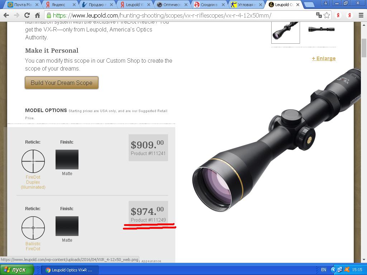Image resolution: width=367 pixels, height=275 pixels.
Task: Select the side-view scope thumbnail
Action: click(321, 29)
